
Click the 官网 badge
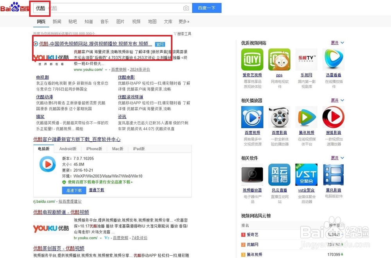(160, 44)
